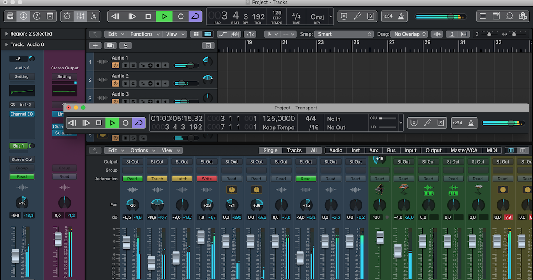This screenshot has width=533, height=280.
Task: Click Tuner icon in Transport window
Action: click(427, 123)
